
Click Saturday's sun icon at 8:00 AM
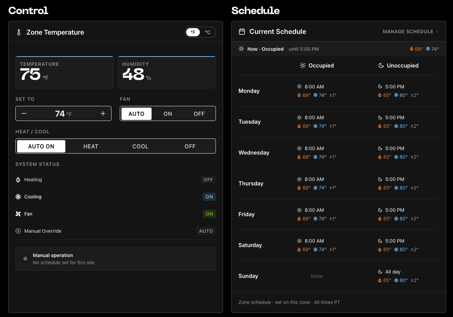click(x=299, y=241)
